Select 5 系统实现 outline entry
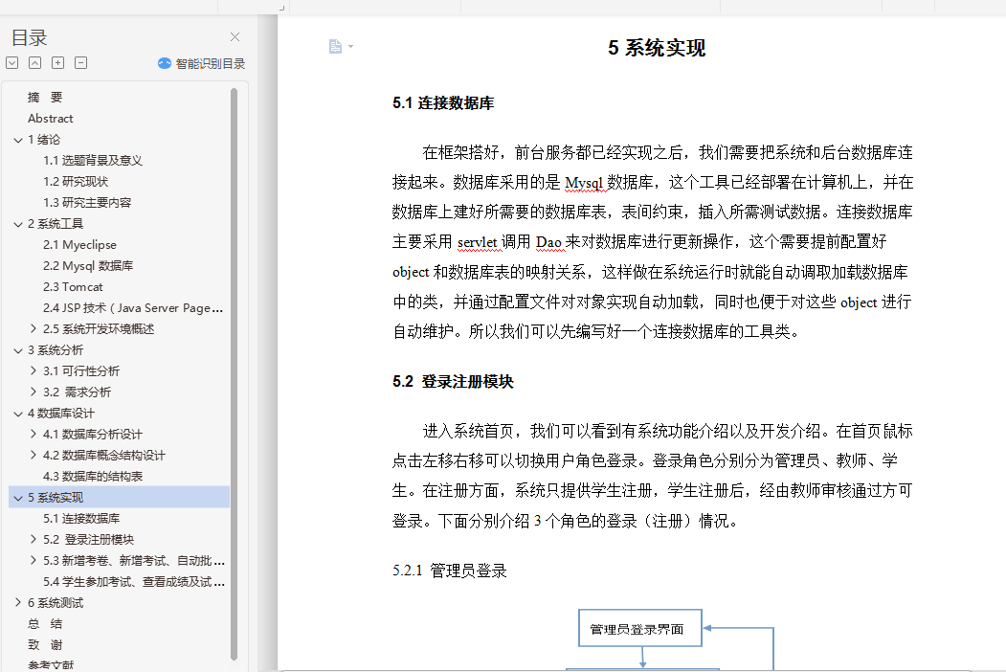 click(x=119, y=498)
